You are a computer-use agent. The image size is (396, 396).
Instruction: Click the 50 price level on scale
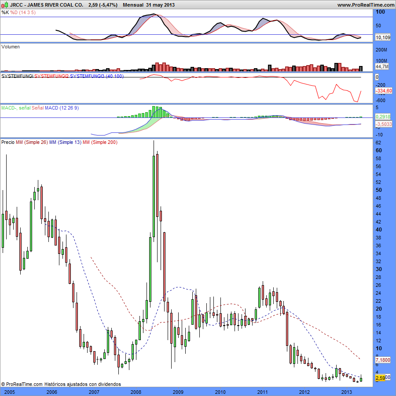379,190
